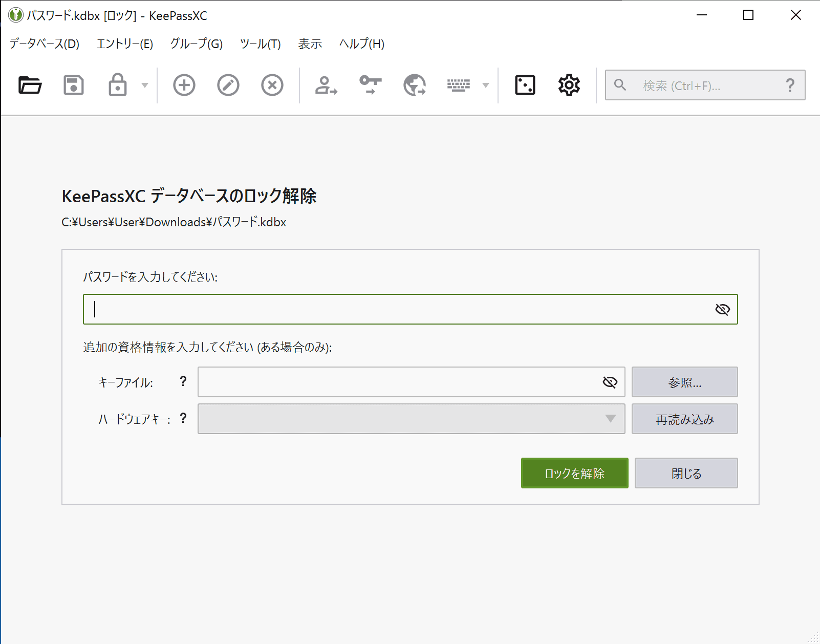Screen dimensions: 820x644
Task: Open 表示 menu
Action: (x=310, y=44)
